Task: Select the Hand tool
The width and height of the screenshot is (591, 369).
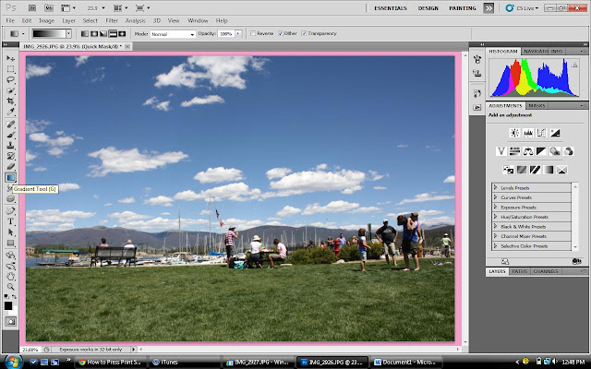Action: pyautogui.click(x=10, y=277)
